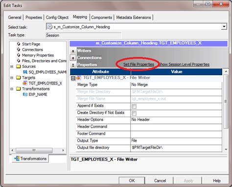The image size is (232, 187).
Task: Click the SQ source qualifier icon
Action: point(25,72)
